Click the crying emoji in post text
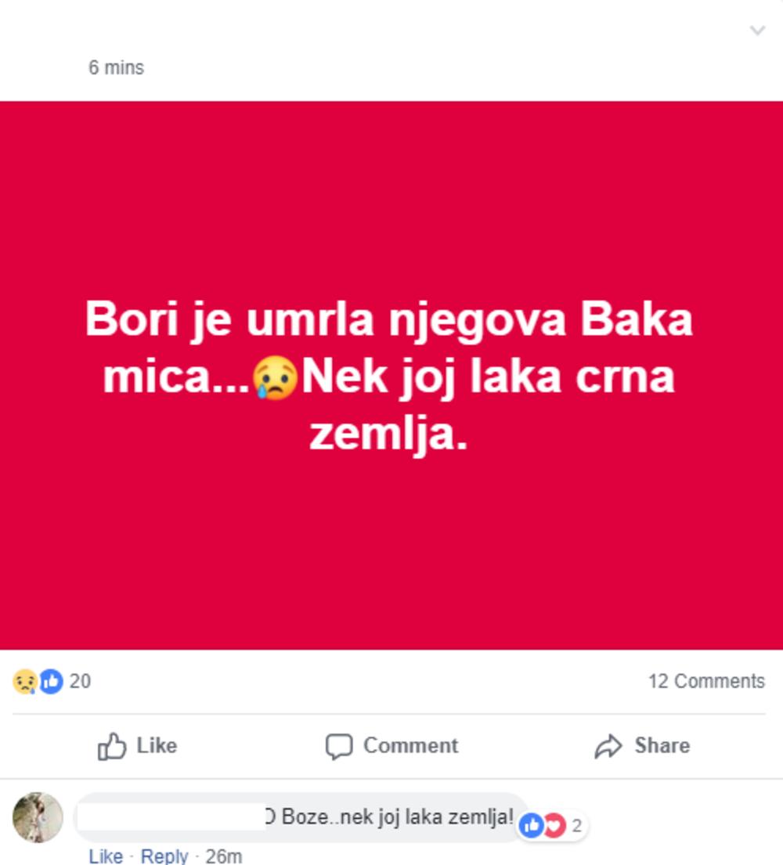The image size is (783, 865). pos(276,378)
